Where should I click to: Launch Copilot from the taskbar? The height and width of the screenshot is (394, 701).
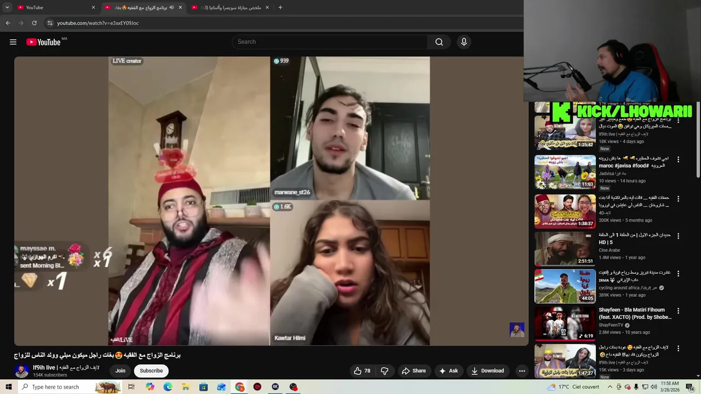pyautogui.click(x=150, y=387)
